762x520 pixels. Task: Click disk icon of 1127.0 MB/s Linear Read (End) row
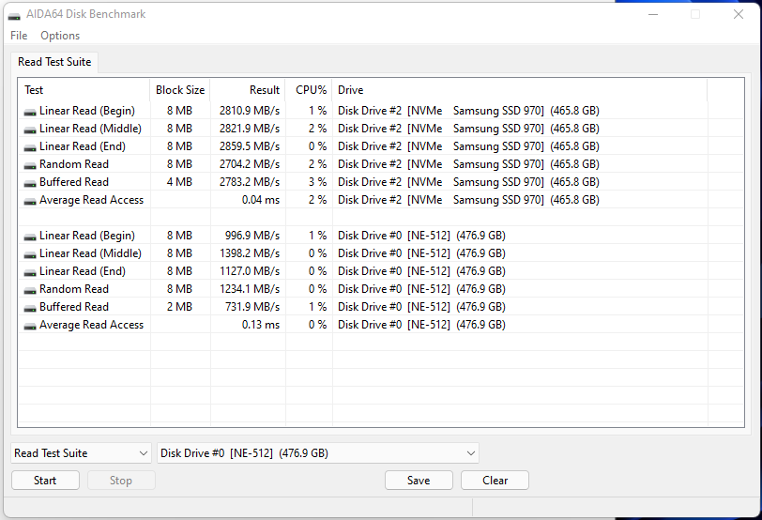pyautogui.click(x=30, y=272)
